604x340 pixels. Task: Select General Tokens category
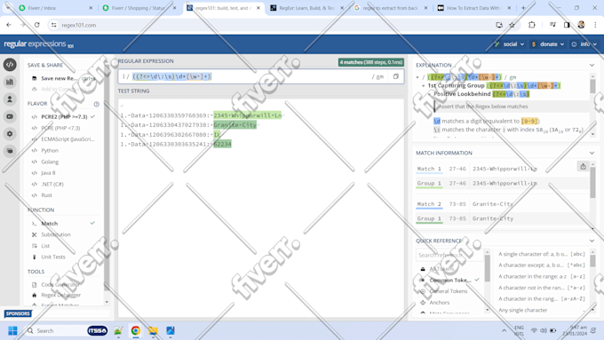pyautogui.click(x=449, y=291)
